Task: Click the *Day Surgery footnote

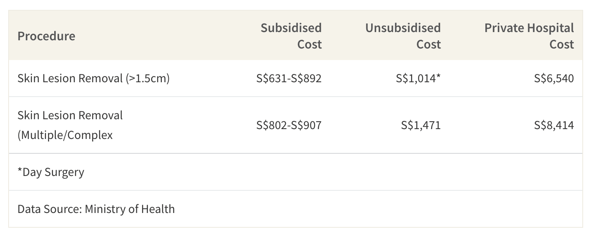Action: (51, 172)
